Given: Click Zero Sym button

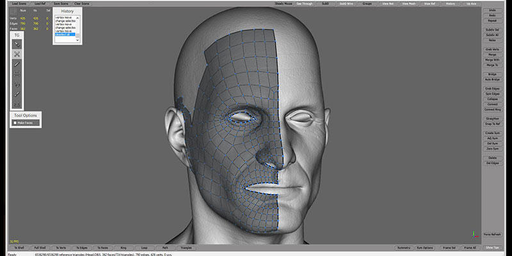Looking at the screenshot, I should click(492, 148).
